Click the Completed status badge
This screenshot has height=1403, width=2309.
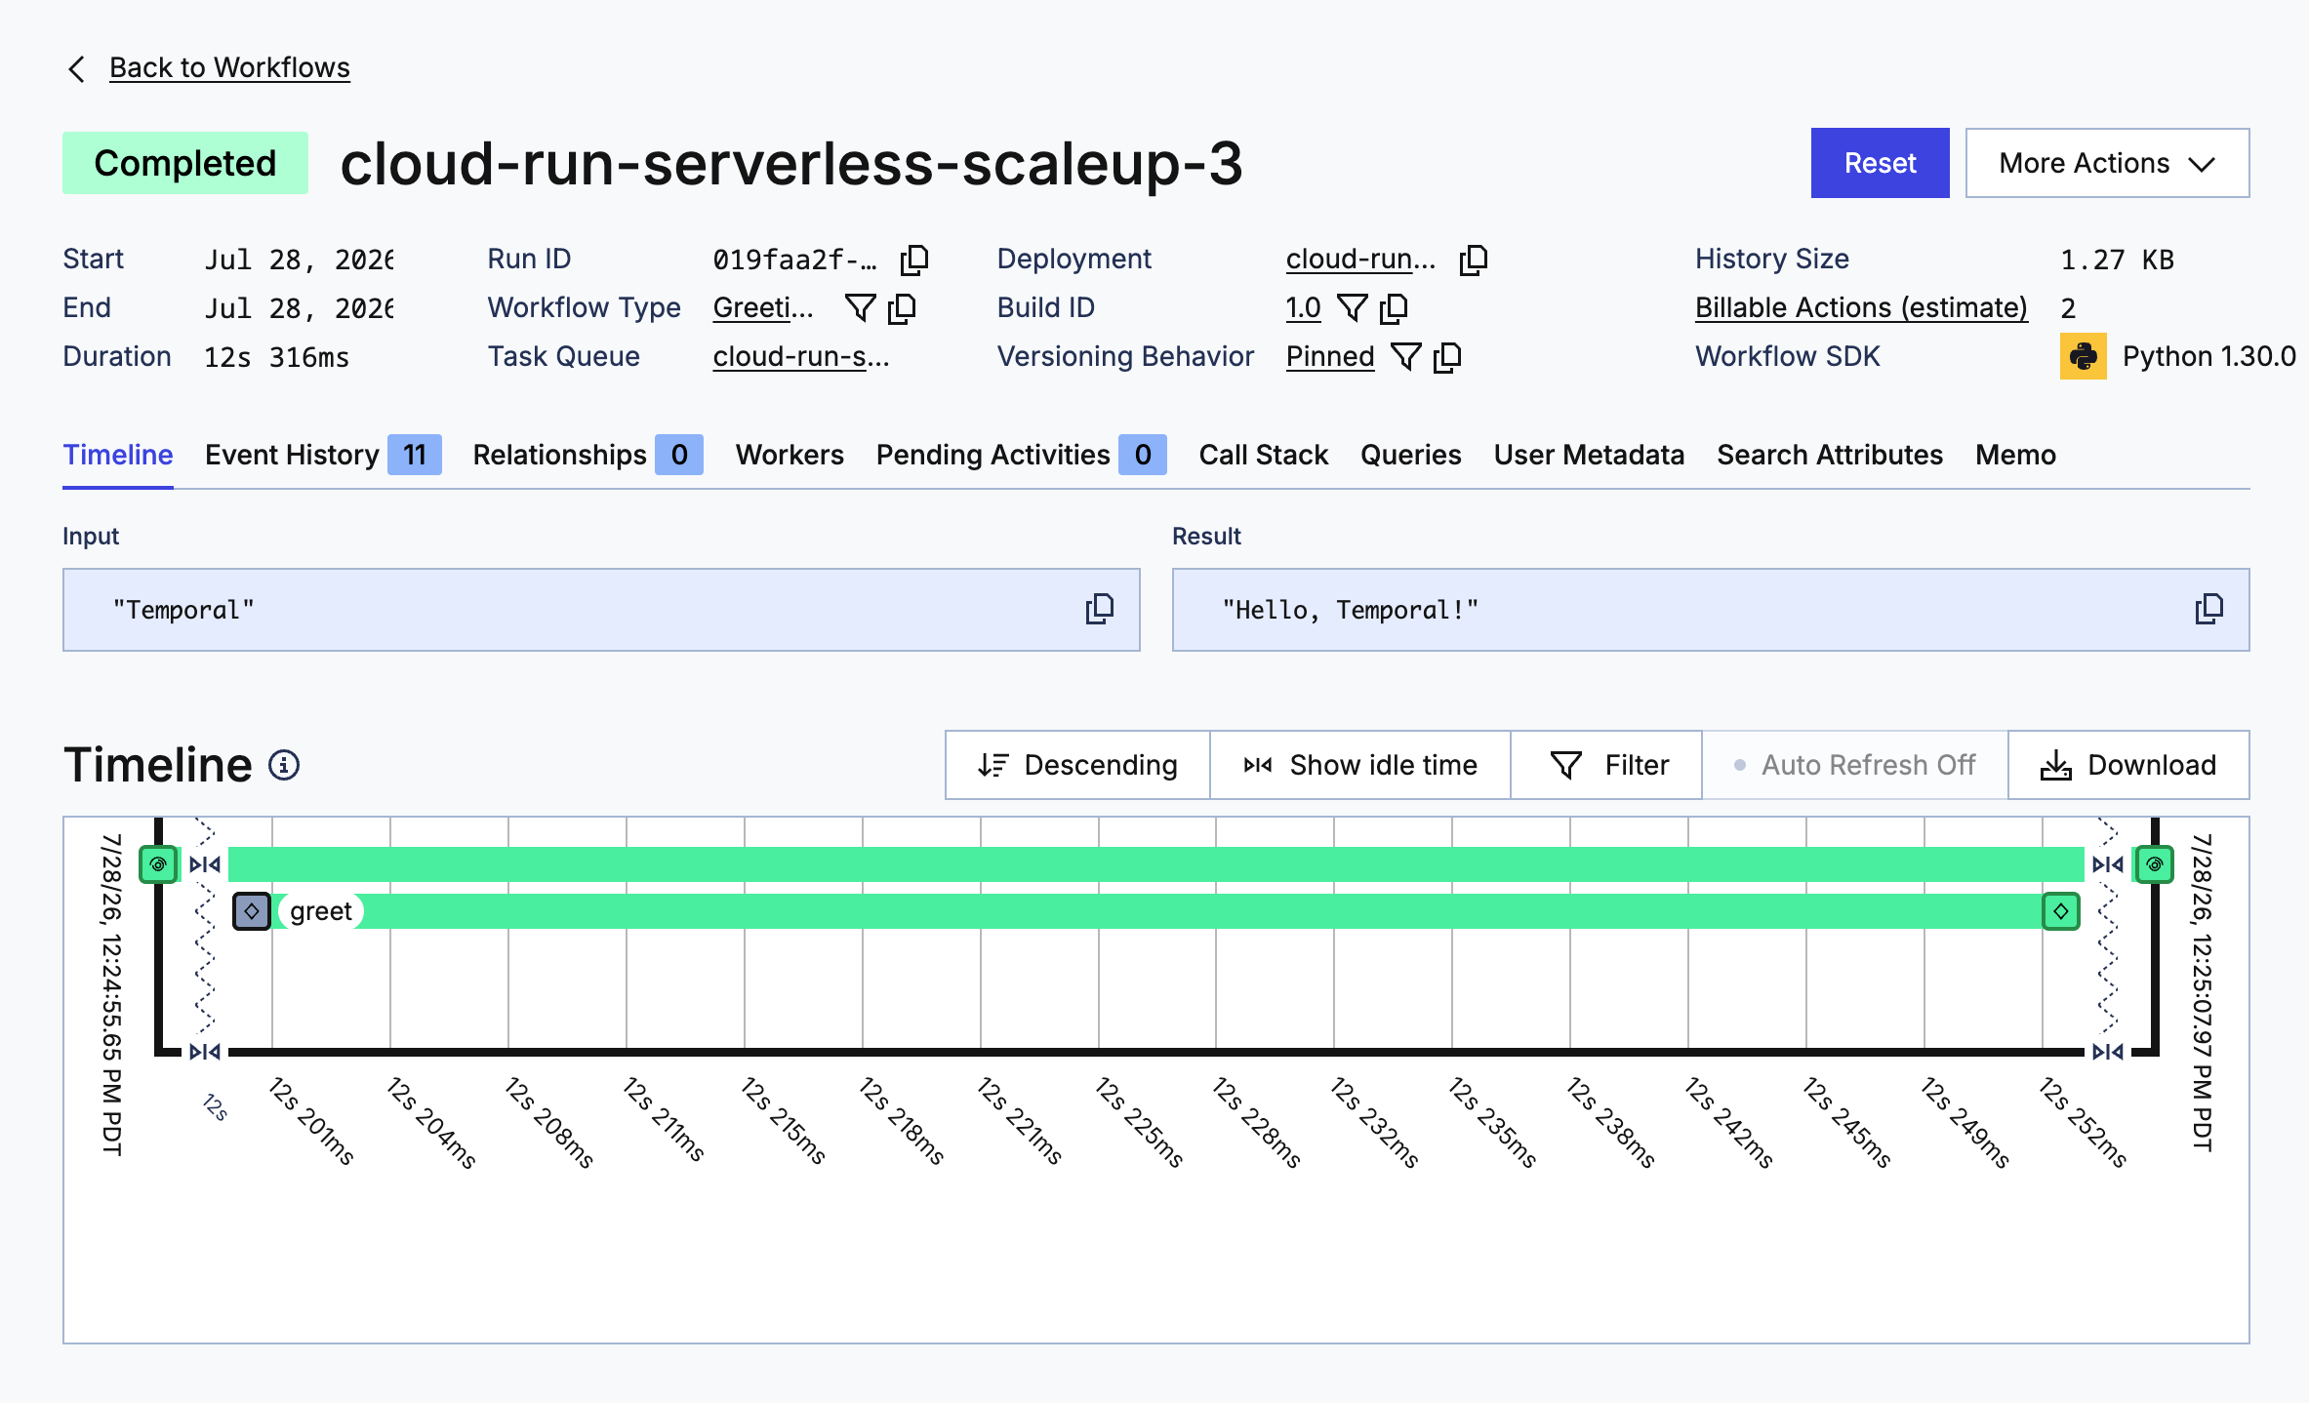[x=185, y=163]
